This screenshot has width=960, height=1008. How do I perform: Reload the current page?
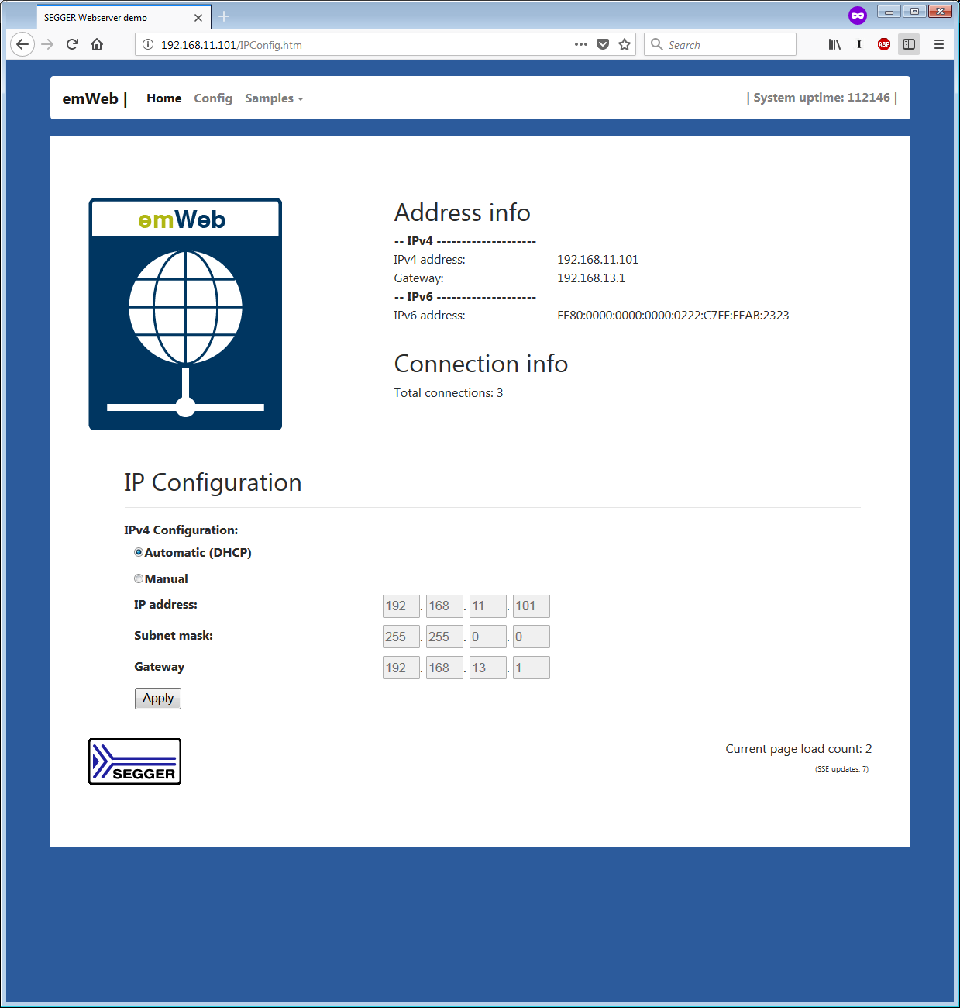tap(72, 44)
